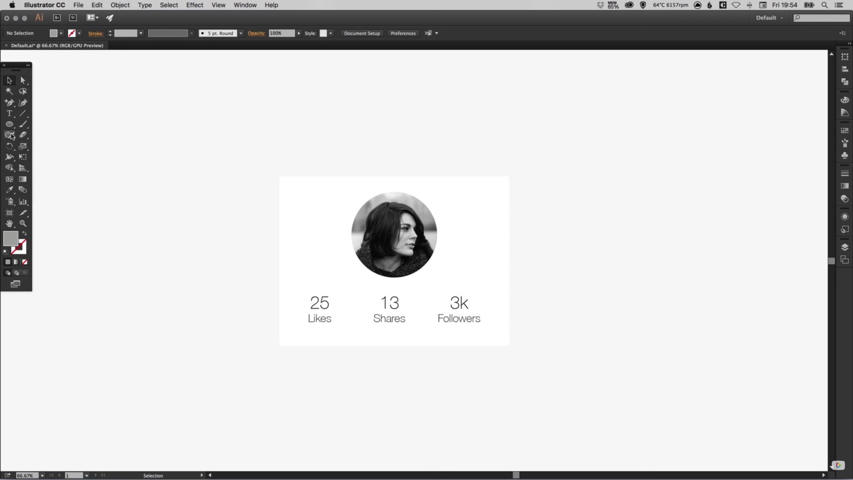
Task: Open the Style dropdown in the control bar
Action: pyautogui.click(x=330, y=33)
